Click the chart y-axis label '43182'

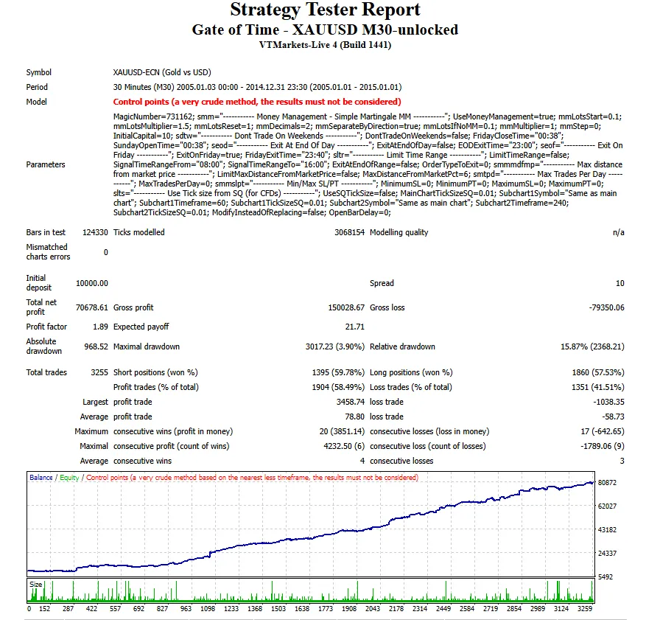pos(607,530)
